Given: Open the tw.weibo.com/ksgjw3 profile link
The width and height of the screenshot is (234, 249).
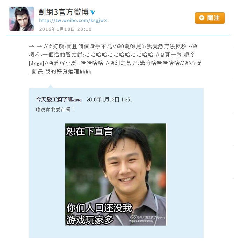Looking at the screenshot, I should coord(73,21).
